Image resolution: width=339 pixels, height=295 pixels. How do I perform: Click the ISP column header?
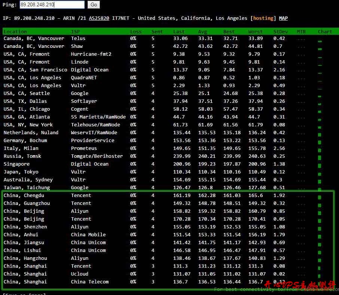(75, 32)
